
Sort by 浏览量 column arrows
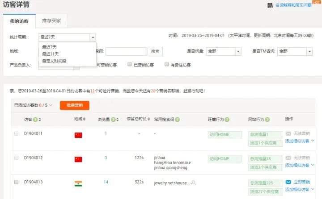(x=118, y=120)
